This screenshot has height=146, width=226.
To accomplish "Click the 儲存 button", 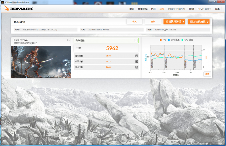I will [153, 22].
